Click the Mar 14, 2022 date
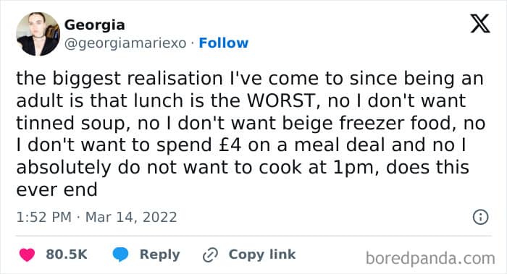507x274 pixels. (131, 217)
